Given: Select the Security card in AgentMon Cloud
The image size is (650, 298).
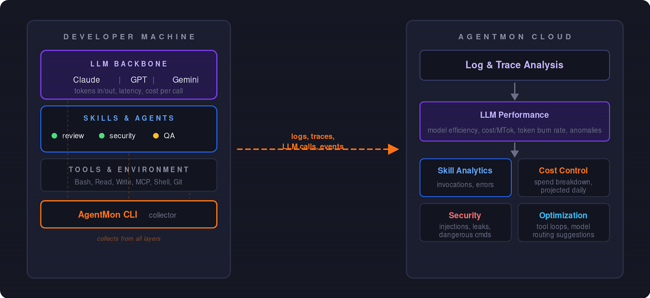Looking at the screenshot, I should click(465, 222).
